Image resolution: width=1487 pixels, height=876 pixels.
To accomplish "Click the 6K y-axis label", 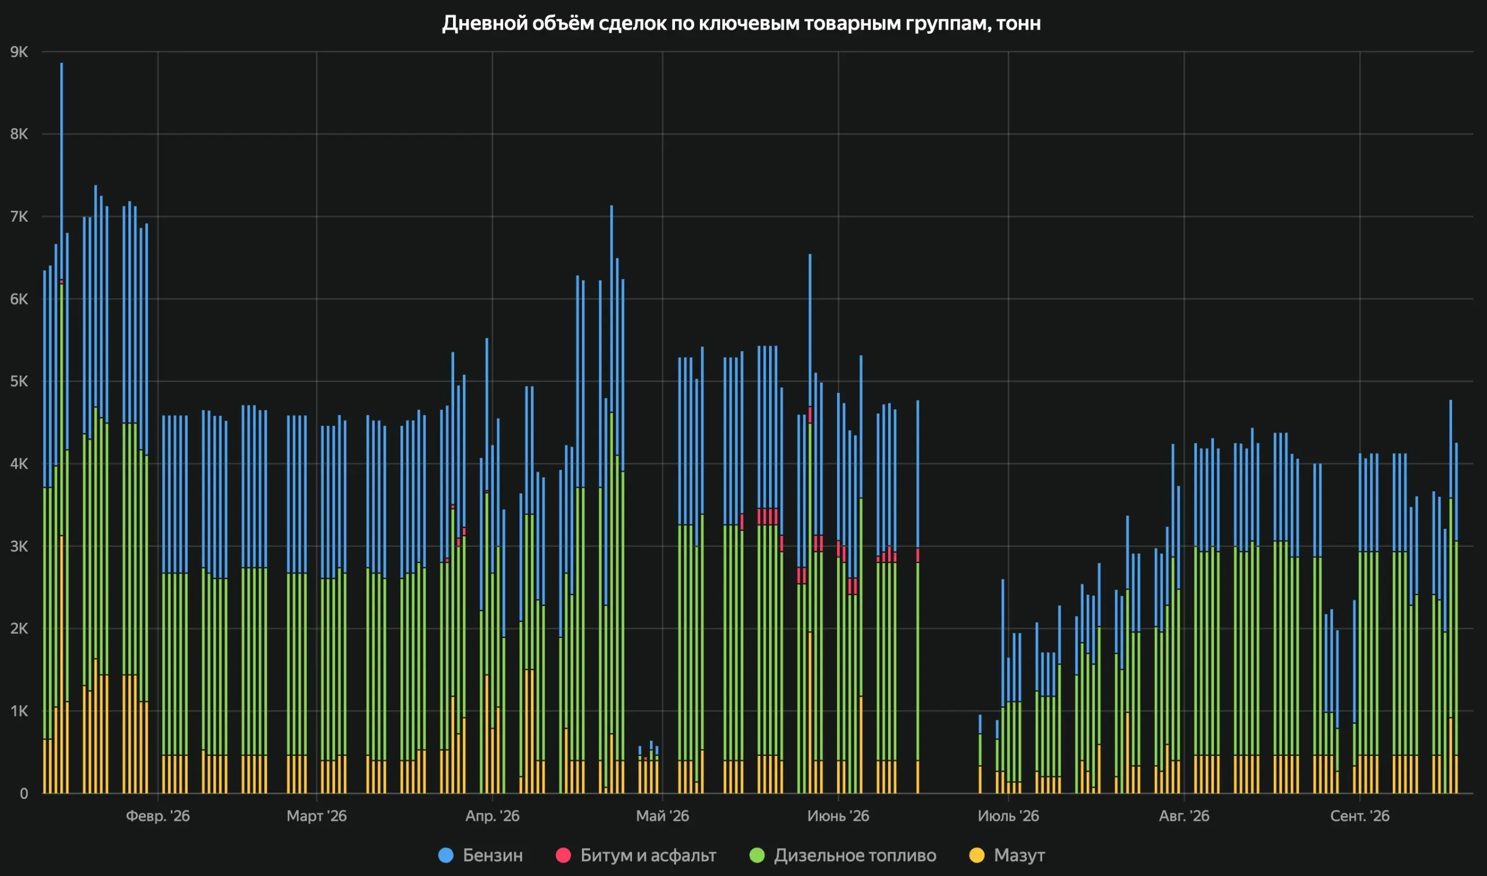I will [x=19, y=300].
